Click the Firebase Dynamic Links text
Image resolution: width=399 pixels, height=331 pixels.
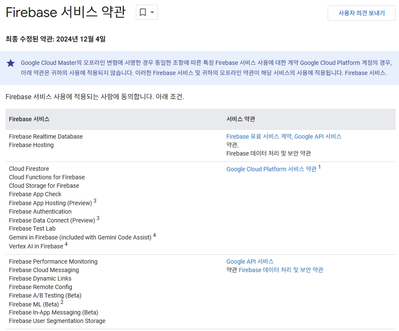click(40, 278)
